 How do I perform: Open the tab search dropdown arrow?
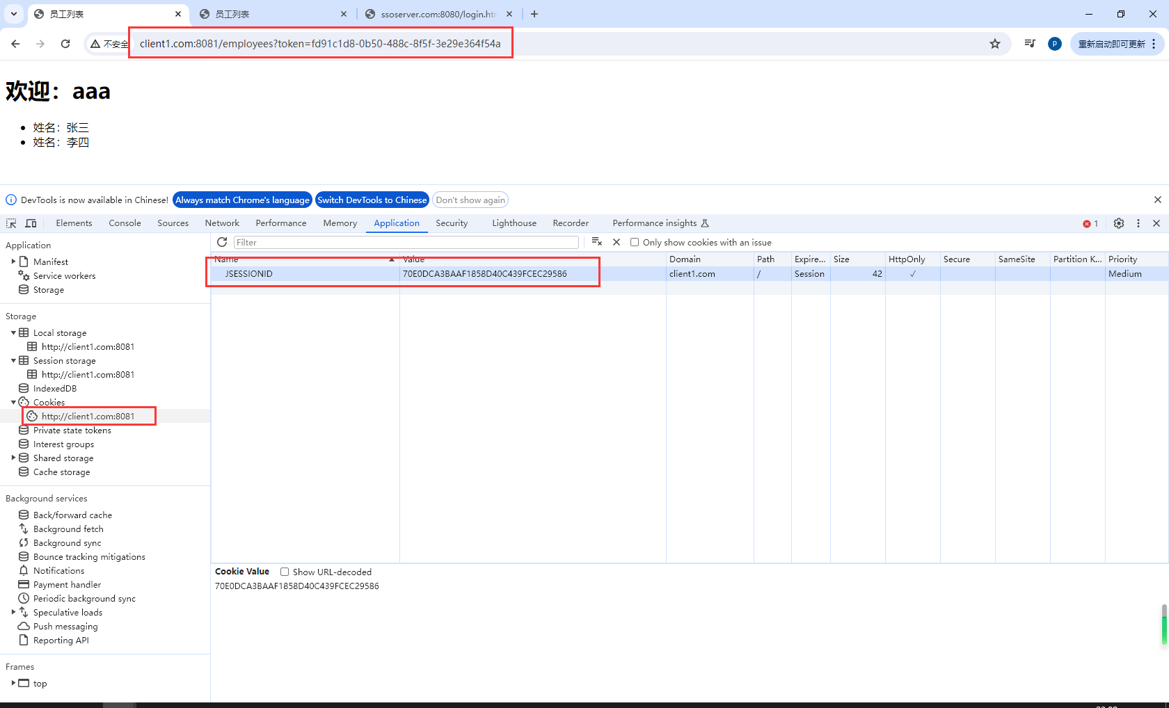click(x=14, y=14)
